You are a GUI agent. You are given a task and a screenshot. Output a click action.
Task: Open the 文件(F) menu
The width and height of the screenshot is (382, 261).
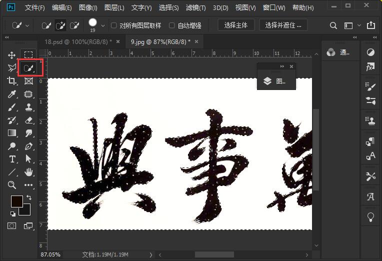click(x=35, y=8)
